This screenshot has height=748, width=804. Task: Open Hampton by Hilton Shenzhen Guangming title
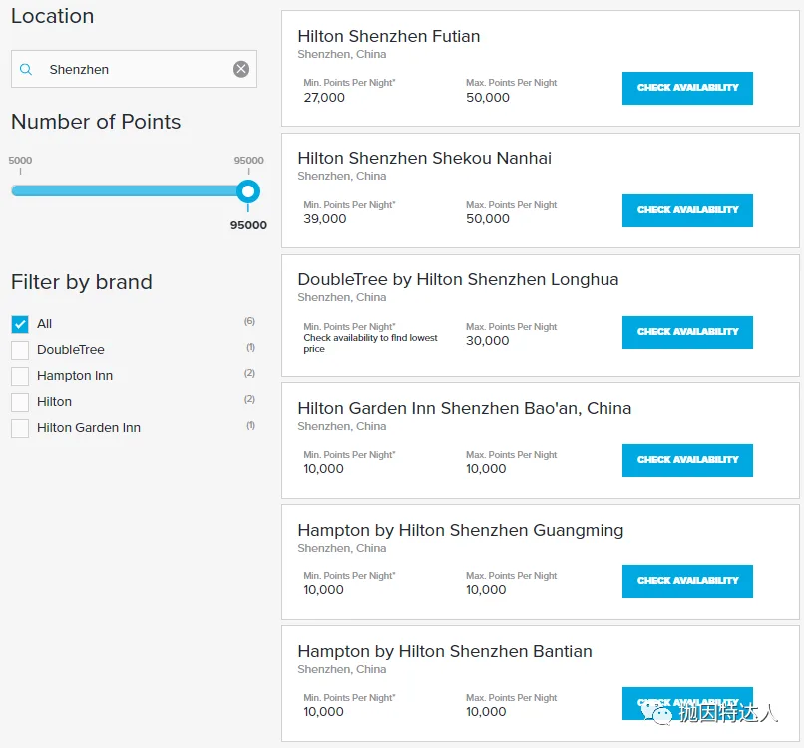point(461,530)
